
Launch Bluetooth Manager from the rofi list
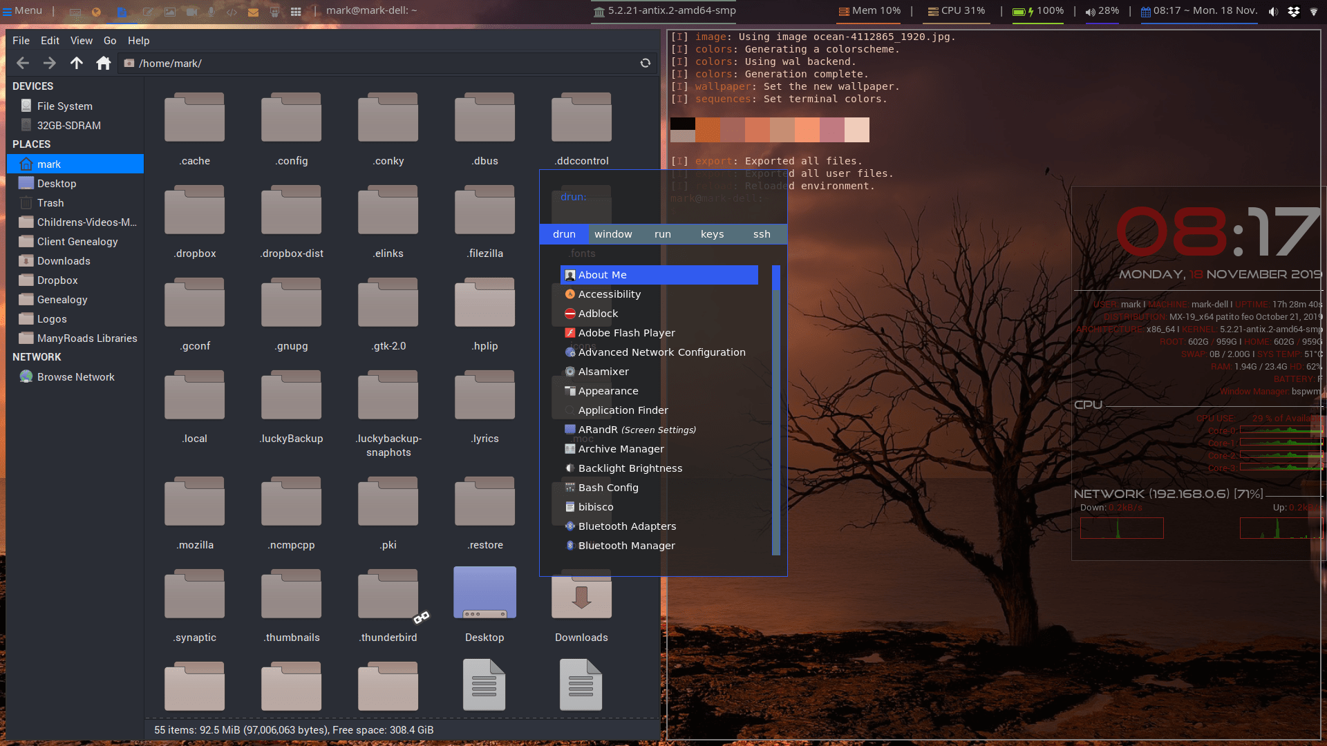627,545
